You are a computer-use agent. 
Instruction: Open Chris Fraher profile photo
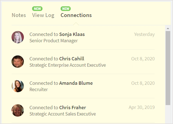tap(18, 110)
